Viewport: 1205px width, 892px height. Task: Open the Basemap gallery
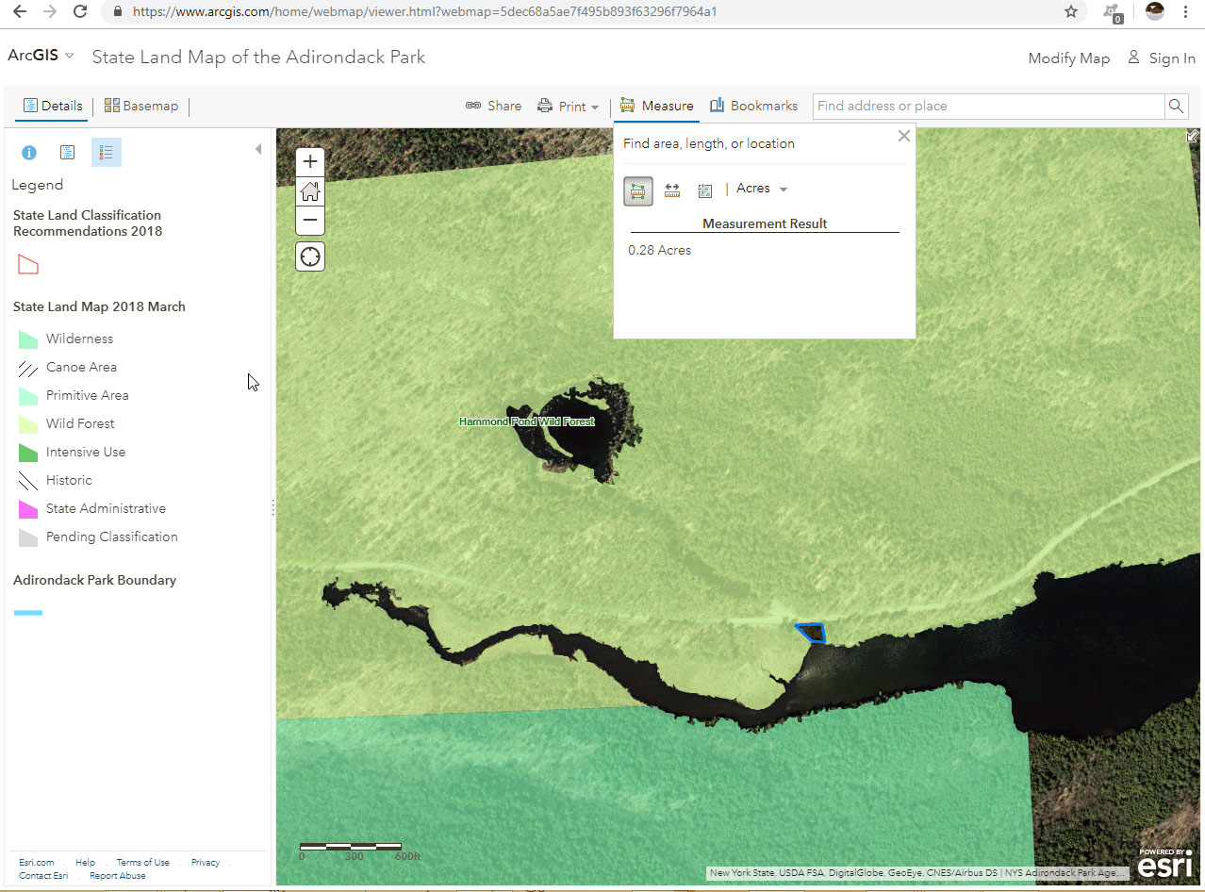pos(141,106)
